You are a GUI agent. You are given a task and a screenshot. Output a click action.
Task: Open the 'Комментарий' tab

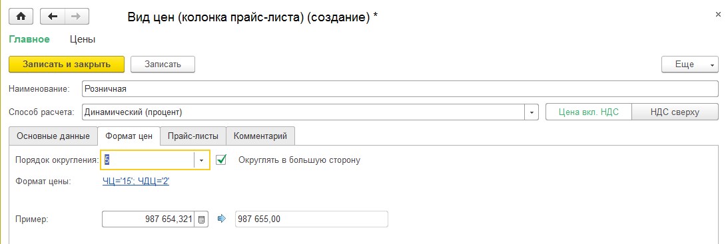(260, 136)
